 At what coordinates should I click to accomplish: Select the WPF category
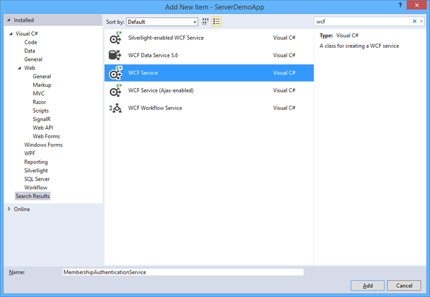(x=29, y=153)
